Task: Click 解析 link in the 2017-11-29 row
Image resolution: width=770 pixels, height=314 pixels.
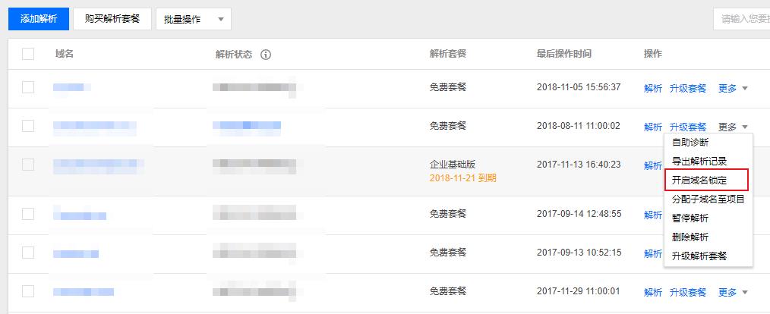Action: (x=653, y=293)
